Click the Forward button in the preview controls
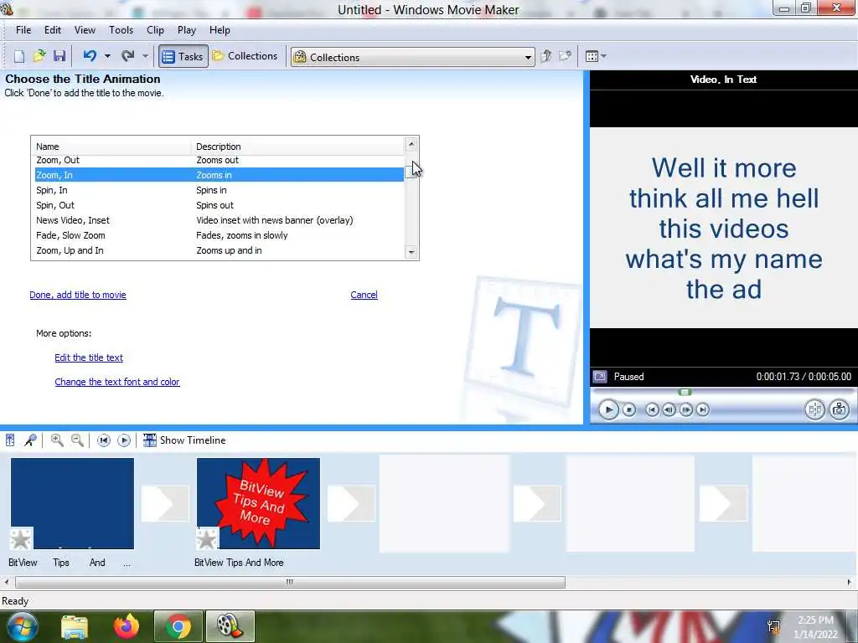The height and width of the screenshot is (643, 858). (703, 409)
